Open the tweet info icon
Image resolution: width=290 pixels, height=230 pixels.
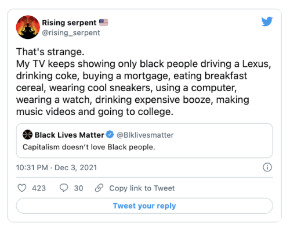point(267,167)
